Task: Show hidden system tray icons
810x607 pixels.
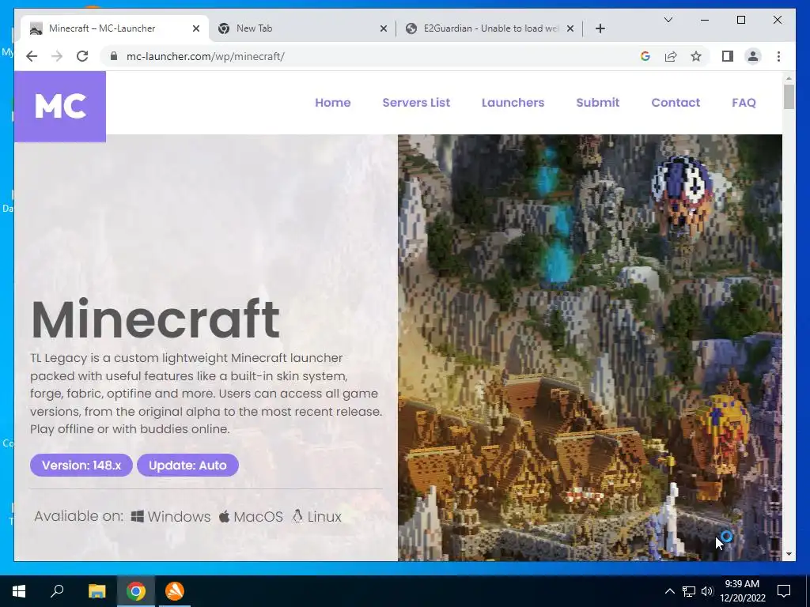Action: pyautogui.click(x=669, y=591)
